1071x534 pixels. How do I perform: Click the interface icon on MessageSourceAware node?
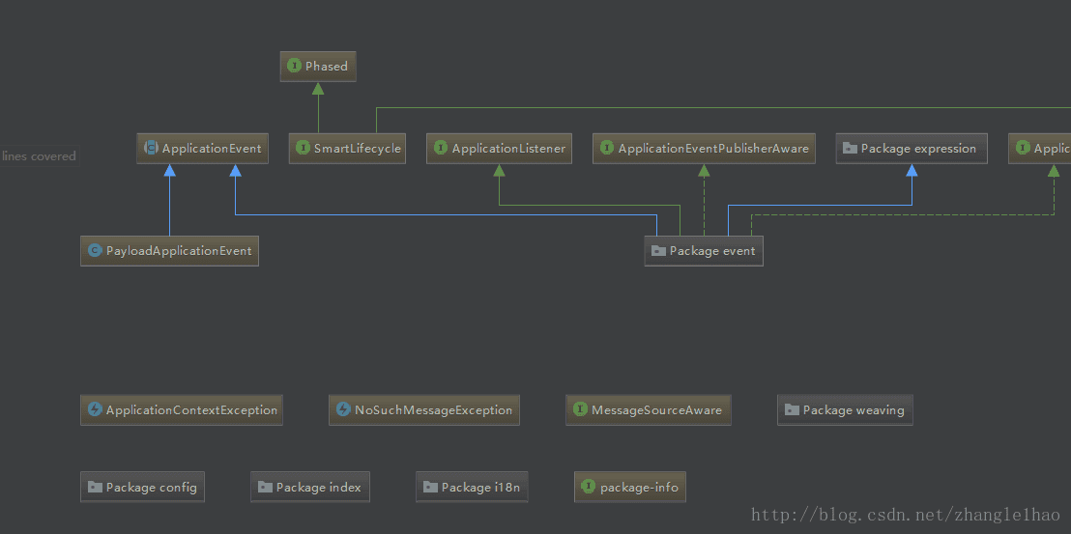click(581, 409)
